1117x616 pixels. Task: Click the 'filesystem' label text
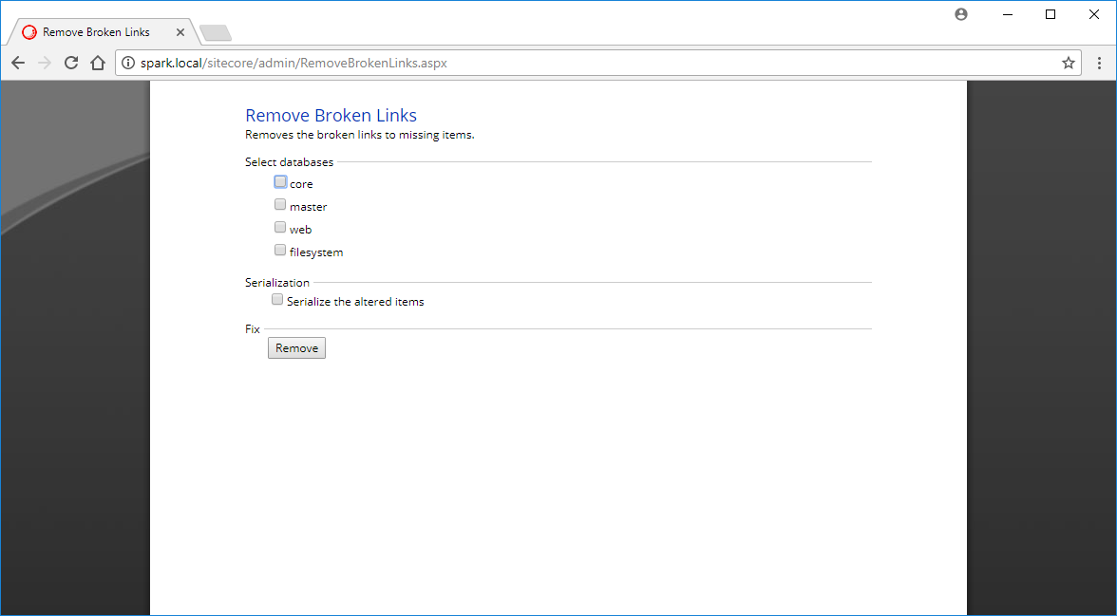(316, 252)
